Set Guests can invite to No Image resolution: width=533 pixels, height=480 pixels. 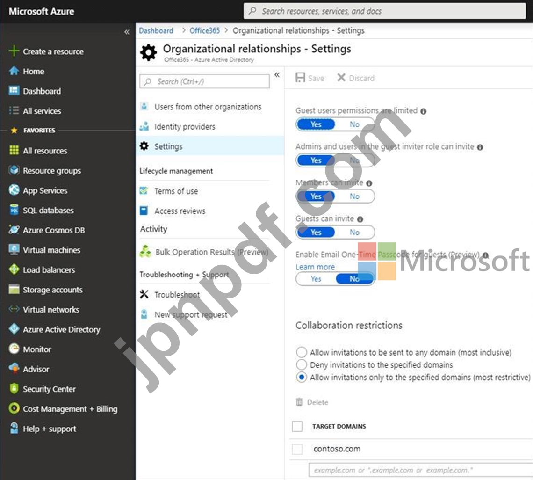point(354,233)
